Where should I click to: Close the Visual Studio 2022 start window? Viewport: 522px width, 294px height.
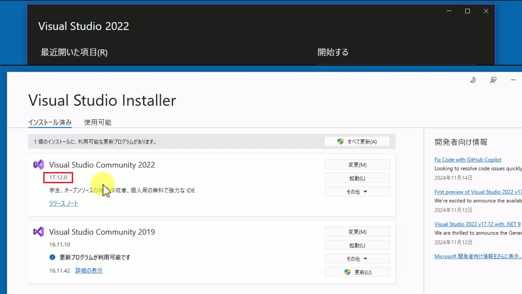[486, 11]
